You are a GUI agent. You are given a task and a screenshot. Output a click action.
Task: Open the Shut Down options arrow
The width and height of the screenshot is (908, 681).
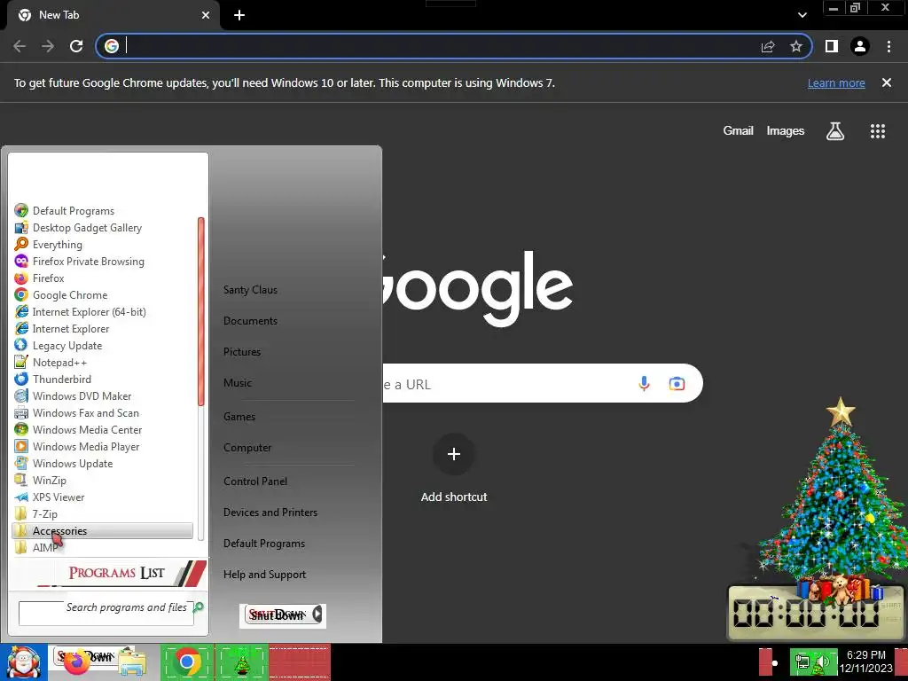pos(317,614)
